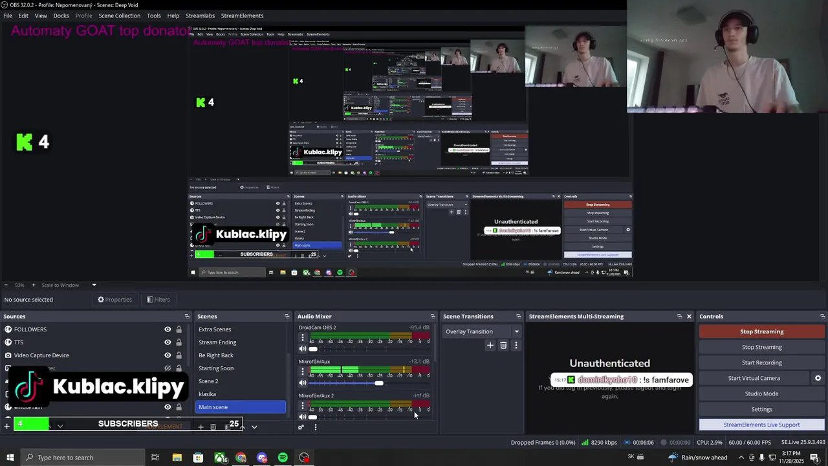This screenshot has height=466, width=828.
Task: Unlock the TTS source
Action: [x=179, y=342]
